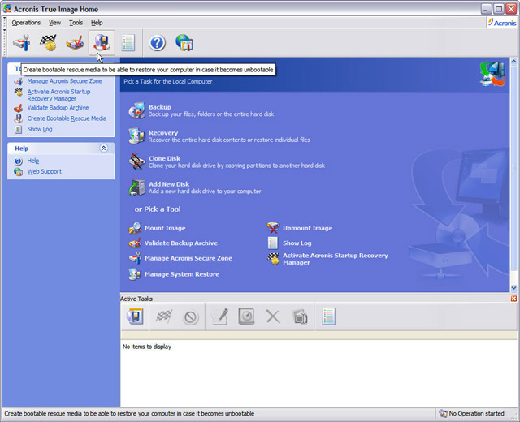Click start task checkered flag icon
The height and width of the screenshot is (422, 520).
[164, 316]
